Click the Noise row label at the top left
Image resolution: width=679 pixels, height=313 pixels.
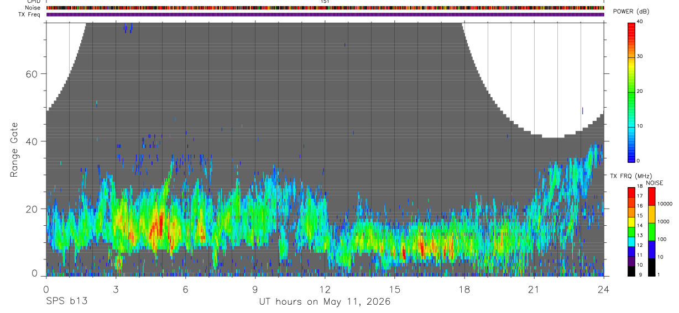tap(33, 8)
